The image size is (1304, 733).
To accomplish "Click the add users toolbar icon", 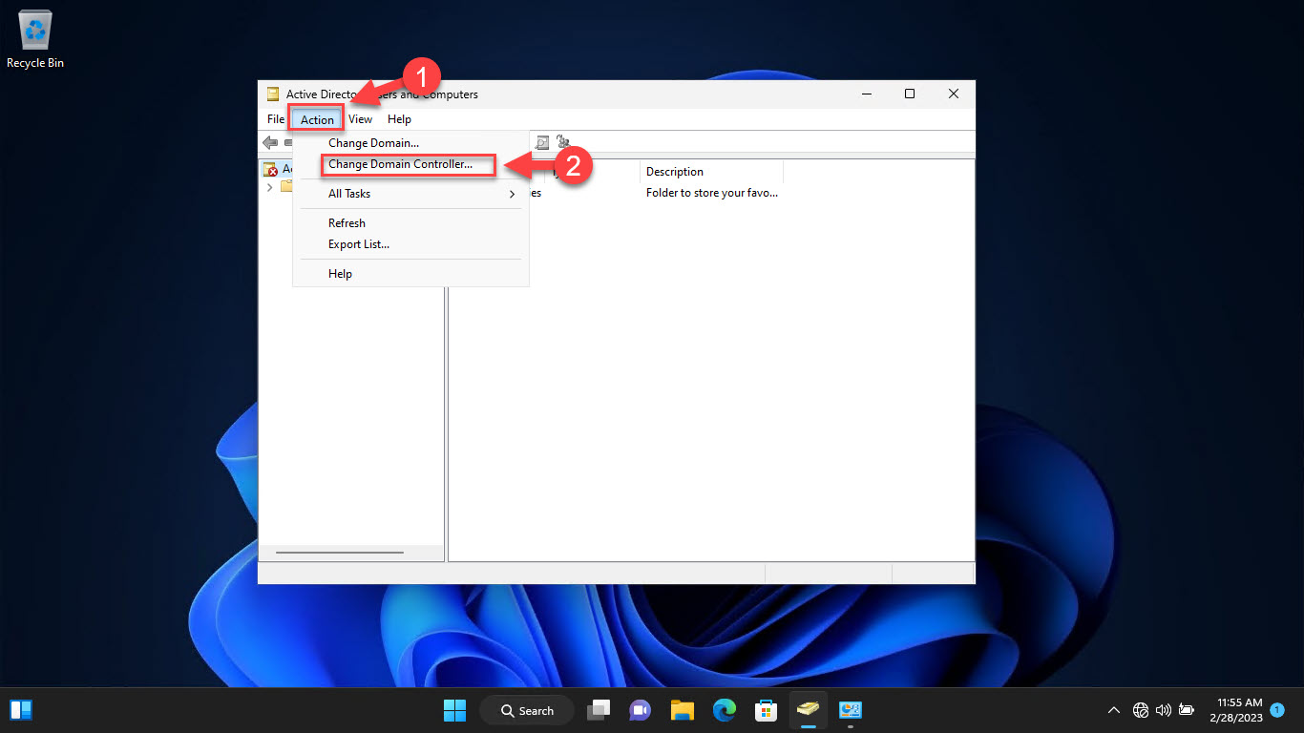I will 563,142.
